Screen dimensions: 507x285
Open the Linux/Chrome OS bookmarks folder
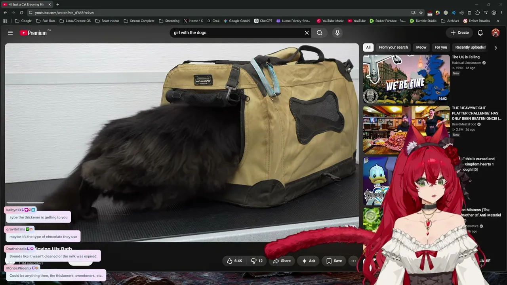(75, 21)
